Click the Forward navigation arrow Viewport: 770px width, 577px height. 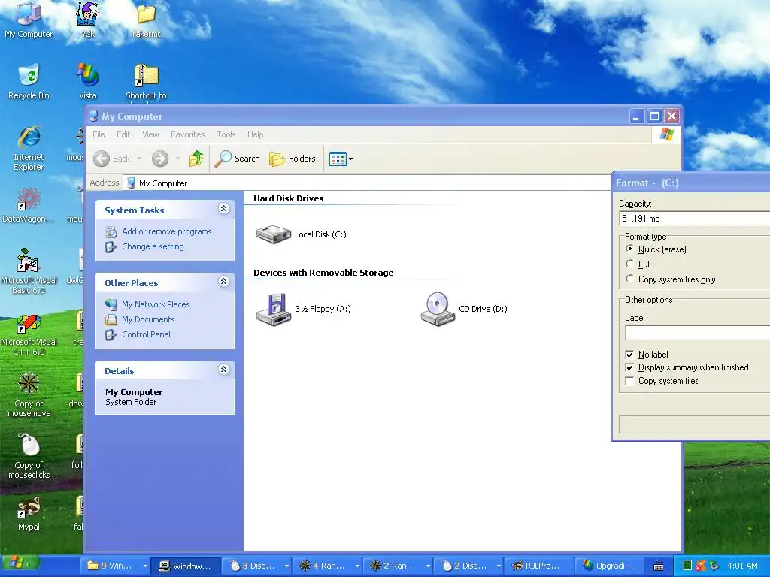click(160, 159)
